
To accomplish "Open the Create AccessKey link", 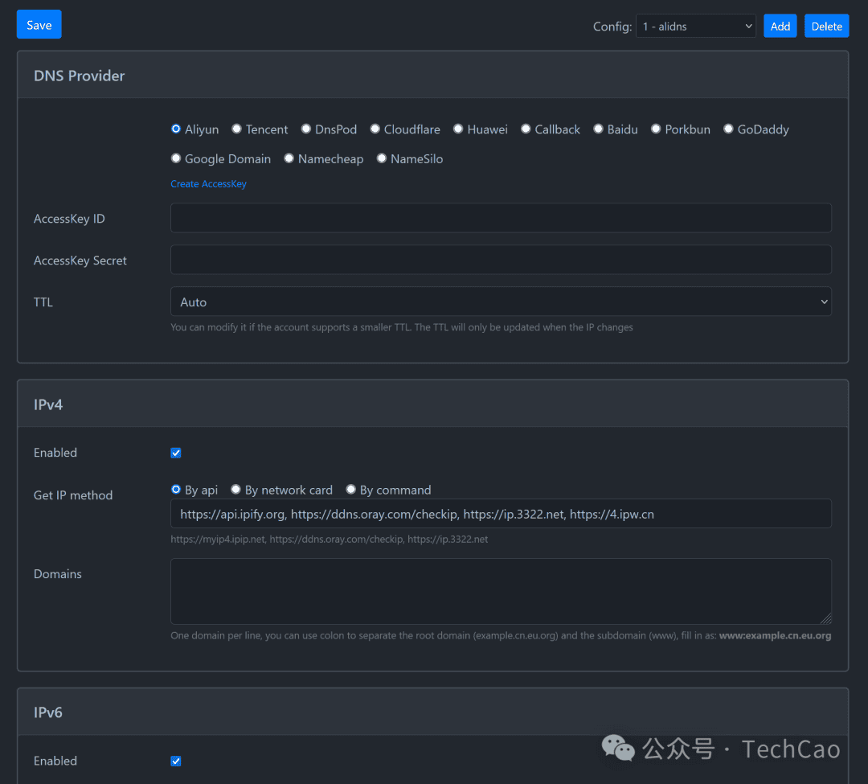I will tap(208, 184).
